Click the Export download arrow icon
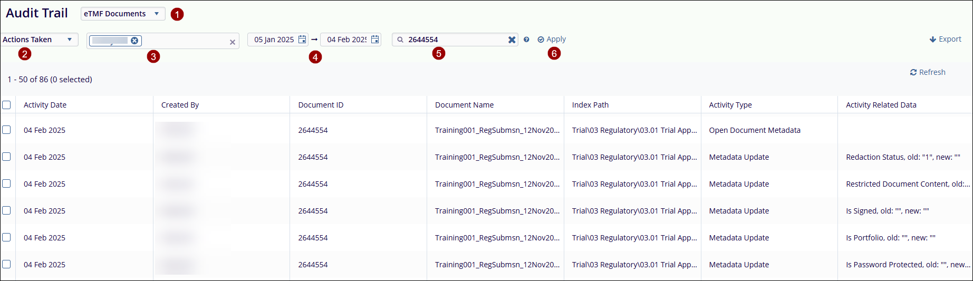 tap(932, 40)
